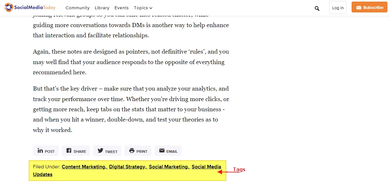The height and width of the screenshot is (184, 390).
Task: Follow the Digital Strategy tag link
Action: coord(128,167)
